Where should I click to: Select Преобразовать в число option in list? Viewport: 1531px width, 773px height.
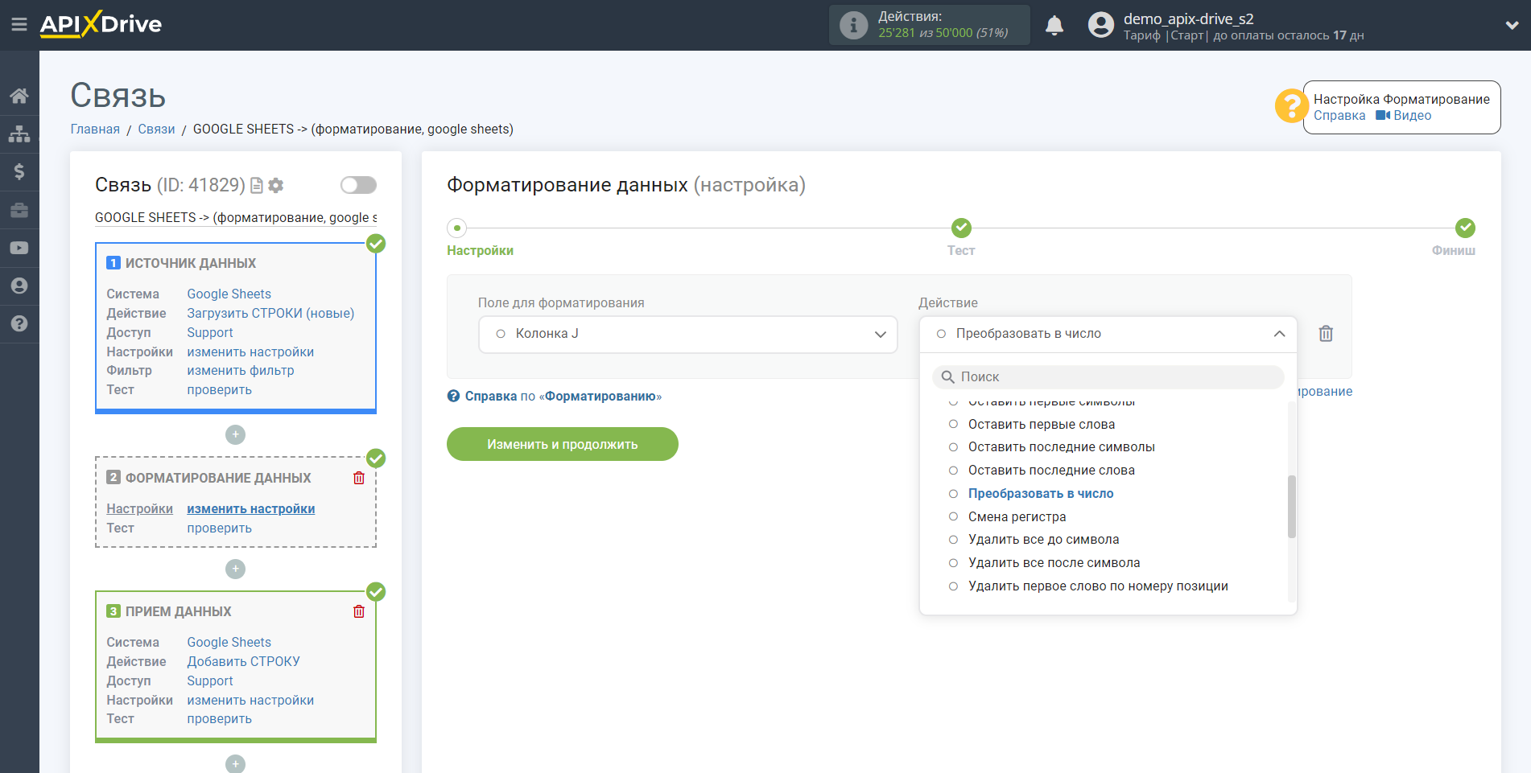pos(1041,494)
